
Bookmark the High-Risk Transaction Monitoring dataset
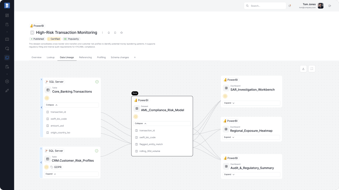(x=115, y=32)
